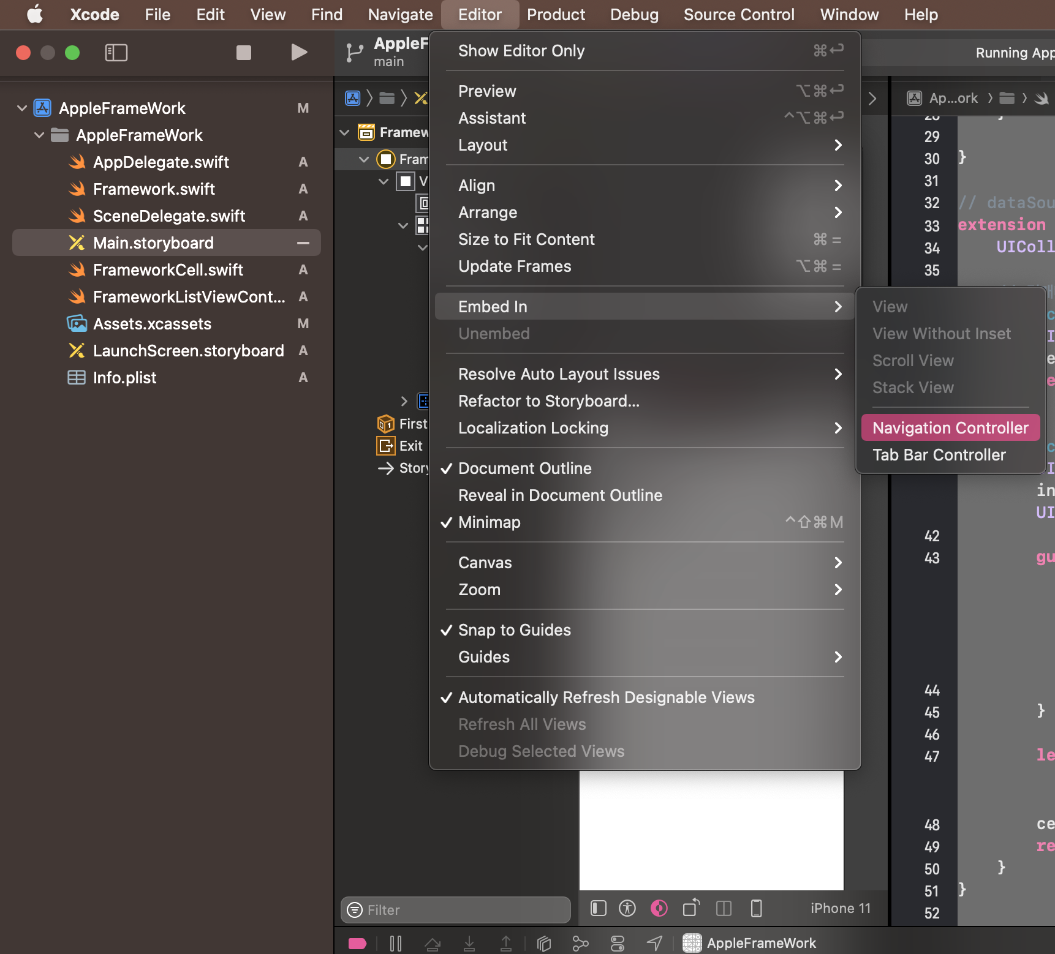Toggle the navigator sidebar button in toolbar

[116, 53]
